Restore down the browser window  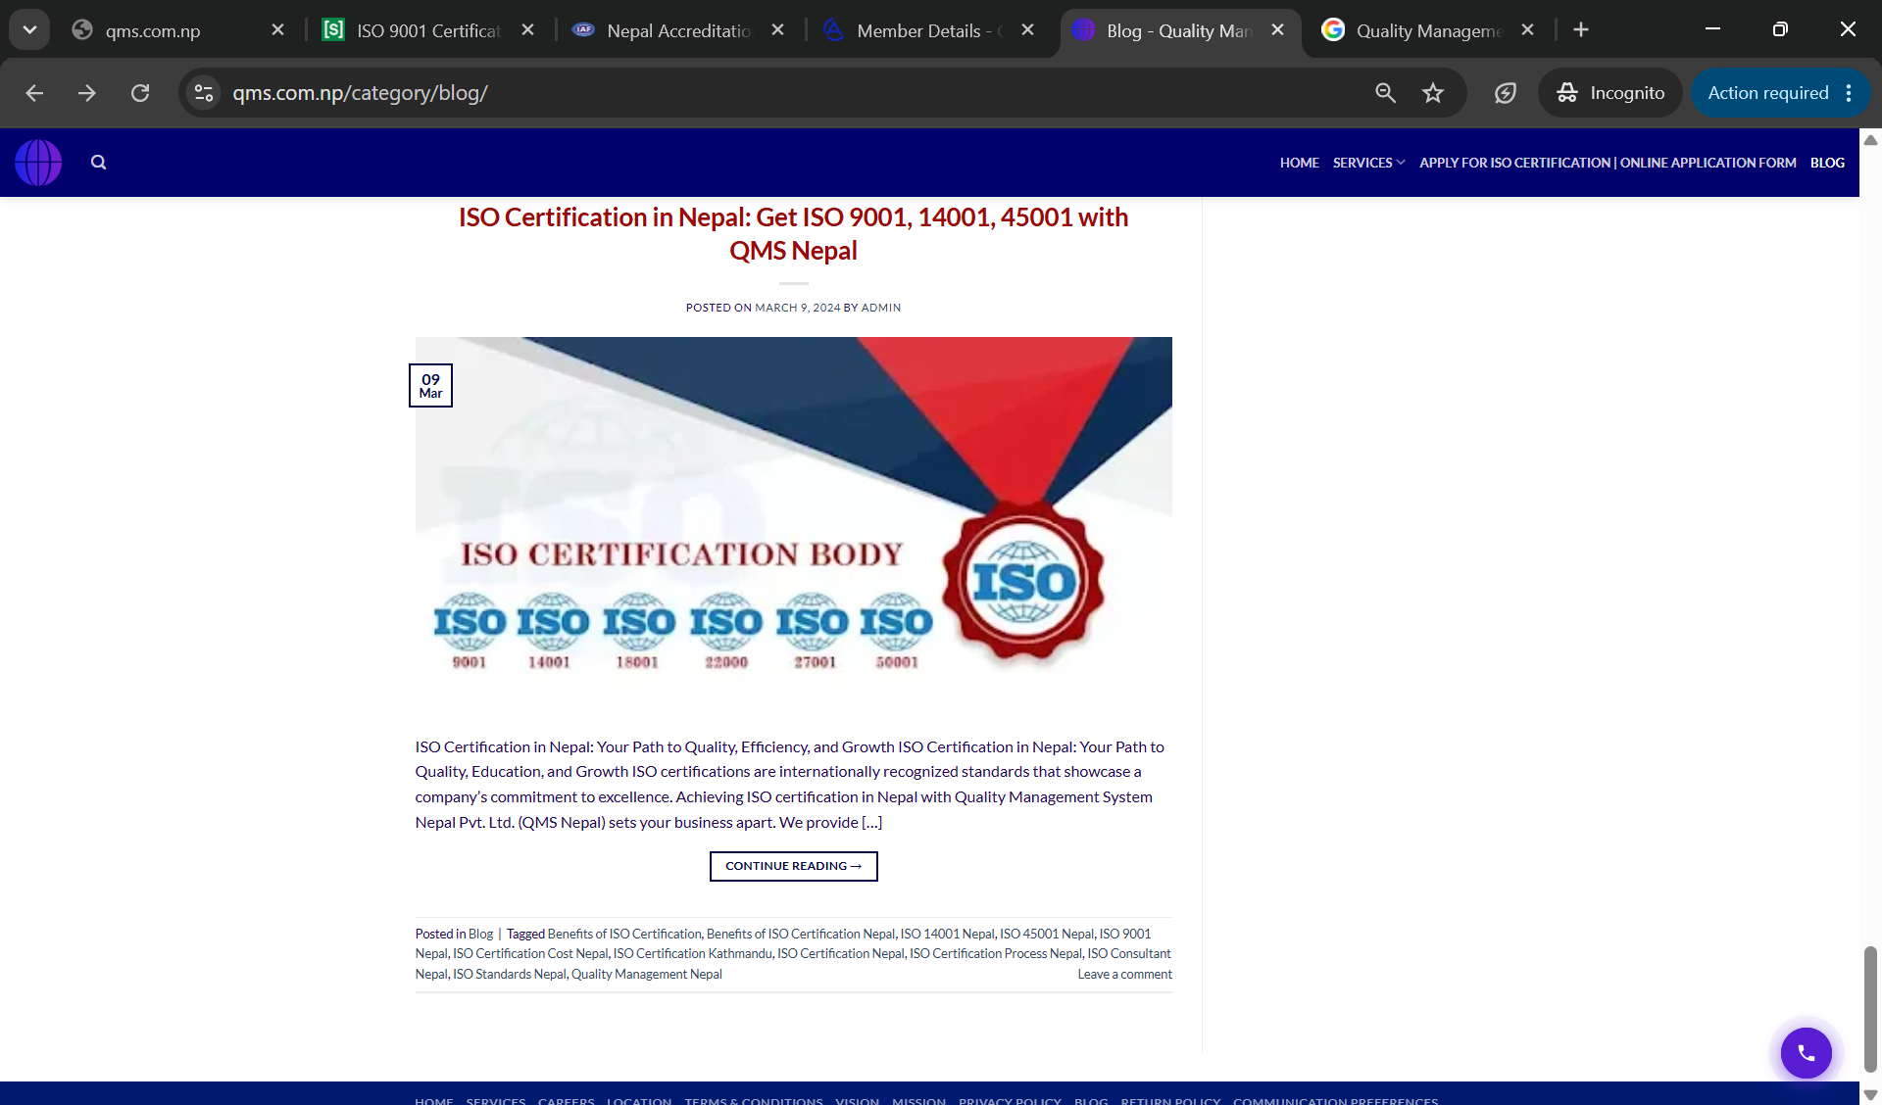1780,29
